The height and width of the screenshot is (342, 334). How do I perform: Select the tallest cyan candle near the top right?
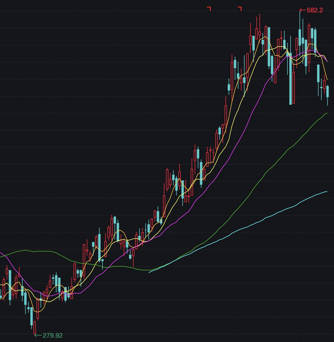(290, 78)
